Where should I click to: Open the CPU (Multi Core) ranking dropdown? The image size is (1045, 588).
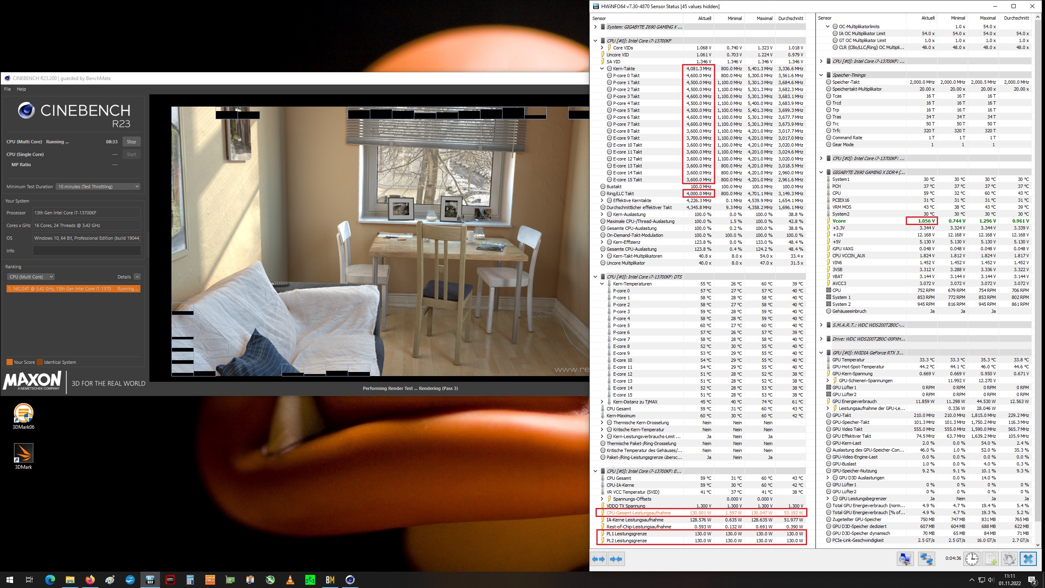(x=31, y=277)
